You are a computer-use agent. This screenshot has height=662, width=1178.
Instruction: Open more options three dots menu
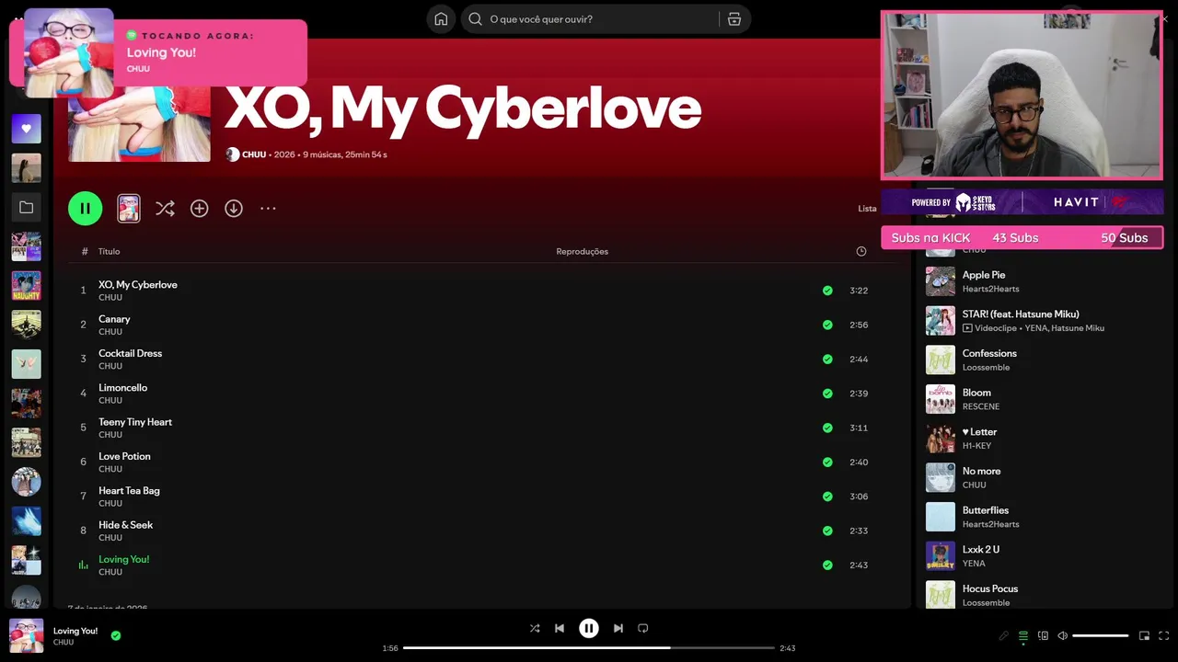[x=268, y=209]
